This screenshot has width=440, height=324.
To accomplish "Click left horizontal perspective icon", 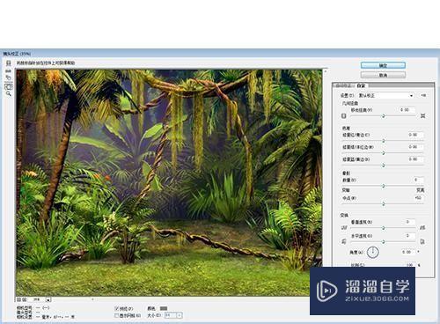I will pos(344,241).
